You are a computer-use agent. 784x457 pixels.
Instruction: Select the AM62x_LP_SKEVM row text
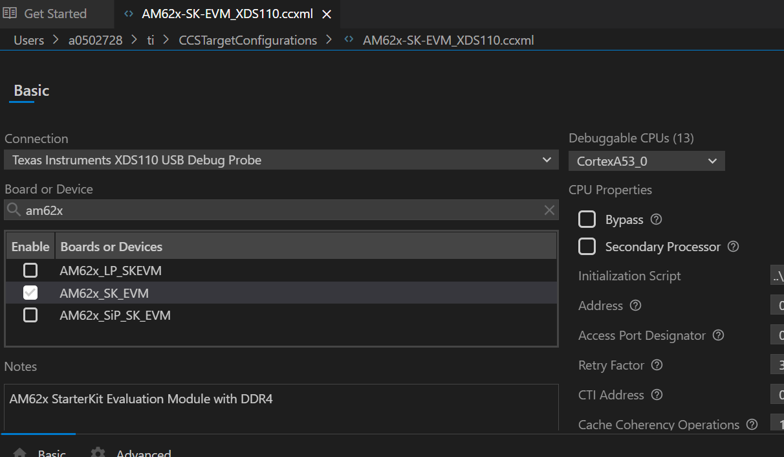click(x=111, y=271)
